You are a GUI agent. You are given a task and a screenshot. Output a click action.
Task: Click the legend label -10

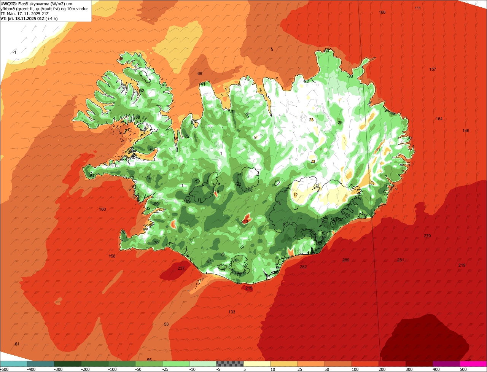193,369
